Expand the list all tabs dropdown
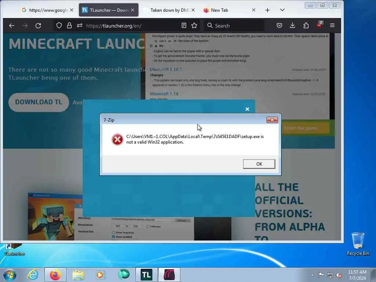376x282 pixels. (x=282, y=10)
